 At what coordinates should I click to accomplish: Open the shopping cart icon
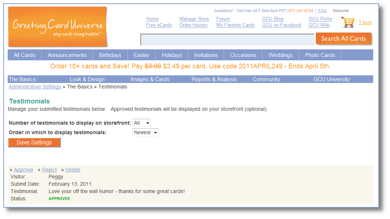[348, 22]
